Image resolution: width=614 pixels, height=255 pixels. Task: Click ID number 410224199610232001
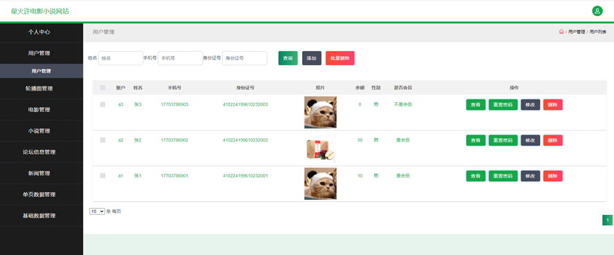tap(245, 176)
